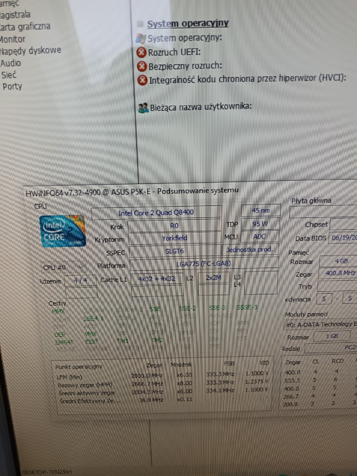
Task: Select Monitor in the left category list
Action: (x=13, y=39)
